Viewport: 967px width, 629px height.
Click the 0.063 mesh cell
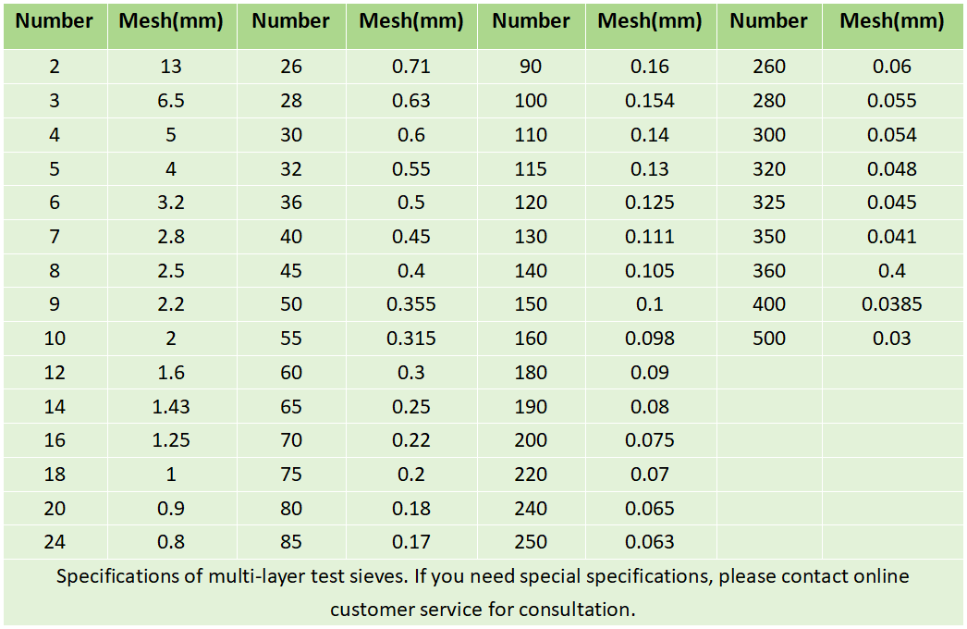click(x=650, y=542)
